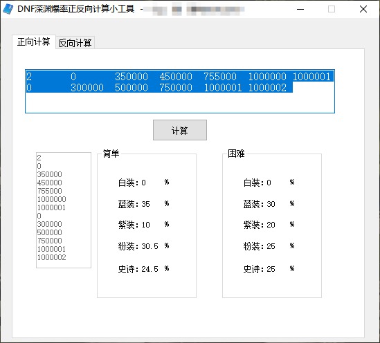Minimize the DNF calculator window
380x343 pixels.
tap(300, 9)
